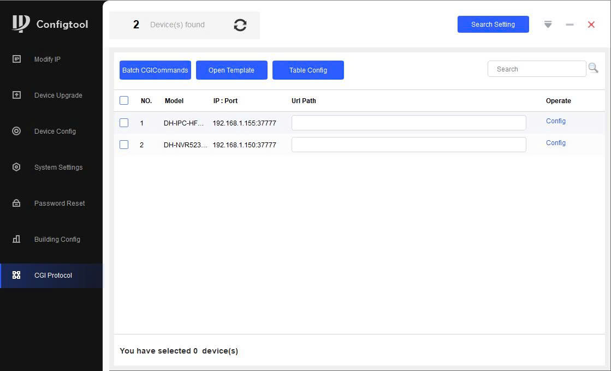Click the magnifier search icon
This screenshot has height=371, width=611.
[x=593, y=69]
